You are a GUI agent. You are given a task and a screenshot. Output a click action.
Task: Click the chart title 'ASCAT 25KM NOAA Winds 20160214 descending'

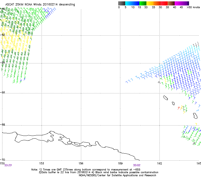(x=40, y=4)
